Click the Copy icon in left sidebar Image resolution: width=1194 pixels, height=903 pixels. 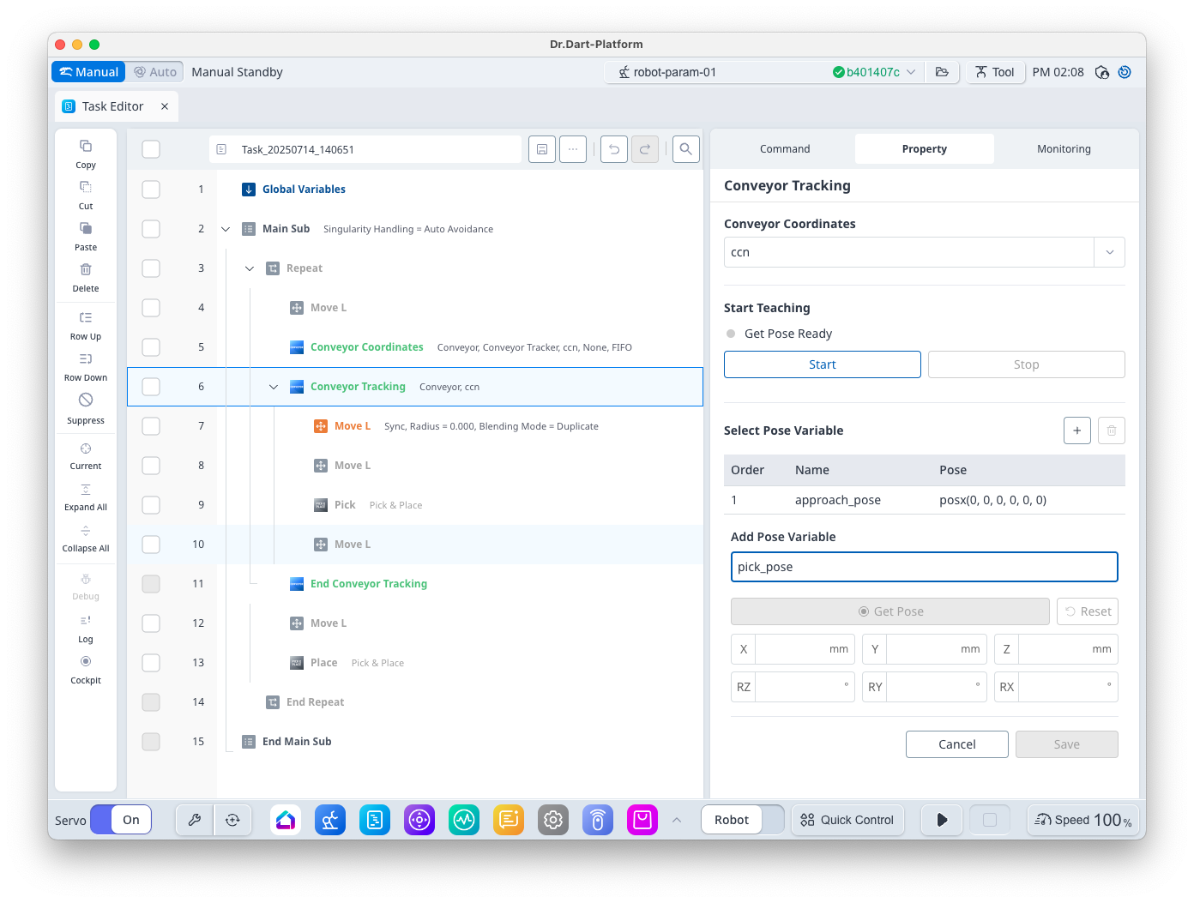point(86,147)
